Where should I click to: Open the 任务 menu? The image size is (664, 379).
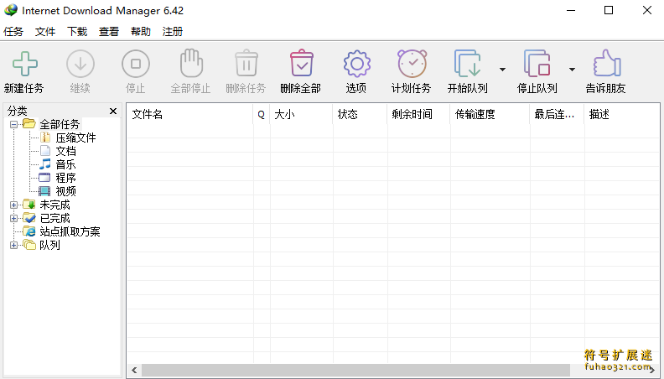tap(13, 31)
